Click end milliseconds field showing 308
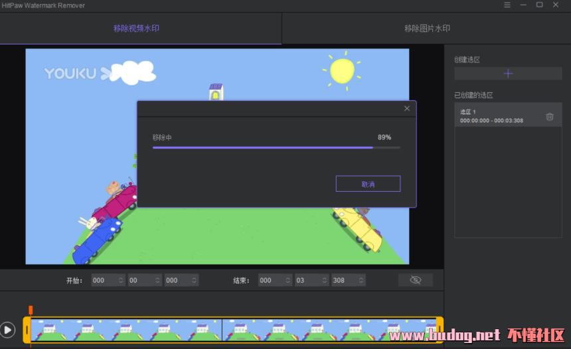The image size is (571, 349). (348, 280)
